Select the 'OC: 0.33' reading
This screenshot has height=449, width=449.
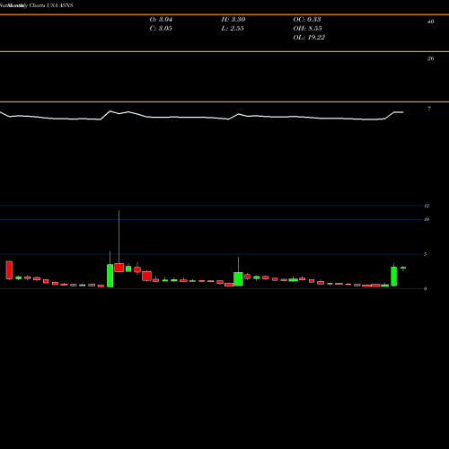pyautogui.click(x=307, y=20)
